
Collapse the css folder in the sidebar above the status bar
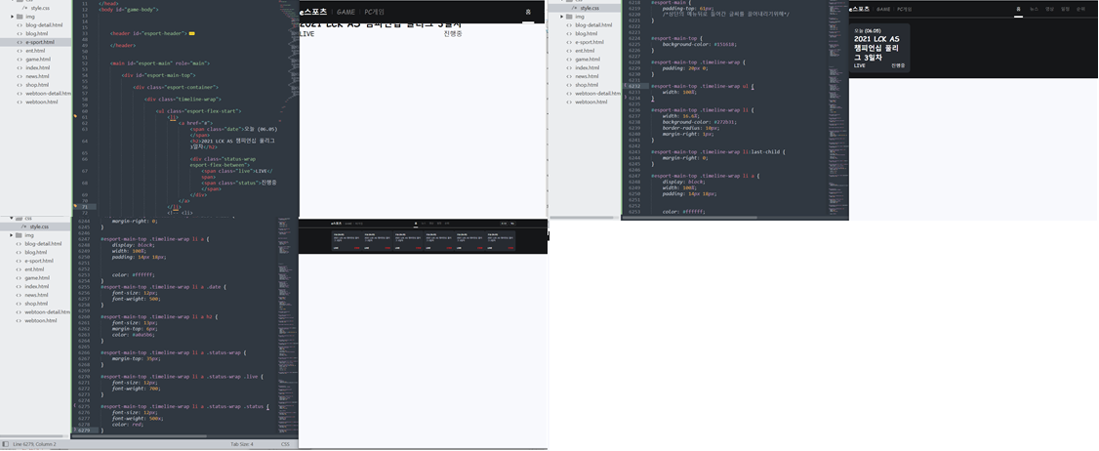[x=12, y=218]
